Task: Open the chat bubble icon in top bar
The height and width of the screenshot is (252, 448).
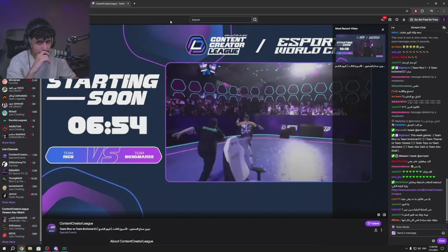Action: point(397,20)
